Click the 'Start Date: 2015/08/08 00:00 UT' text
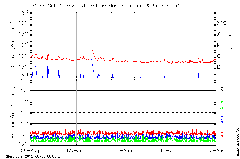The image size is (240, 159). click(34, 156)
